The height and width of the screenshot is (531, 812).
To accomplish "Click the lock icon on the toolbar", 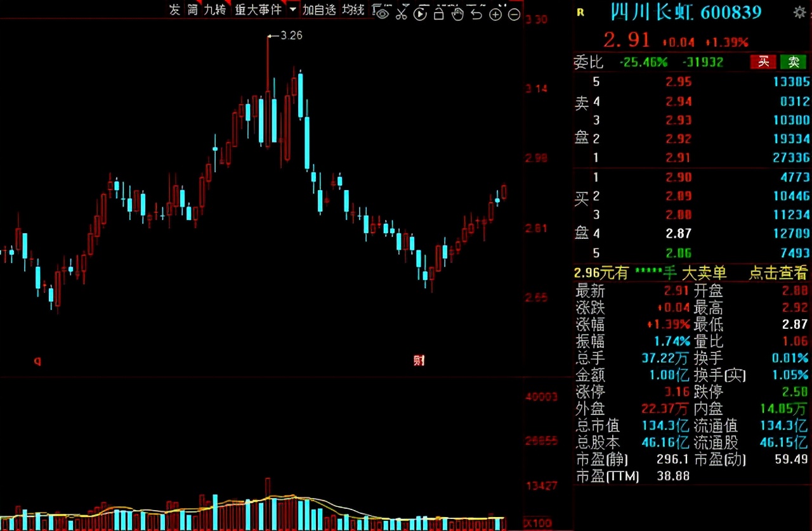I will [x=438, y=13].
